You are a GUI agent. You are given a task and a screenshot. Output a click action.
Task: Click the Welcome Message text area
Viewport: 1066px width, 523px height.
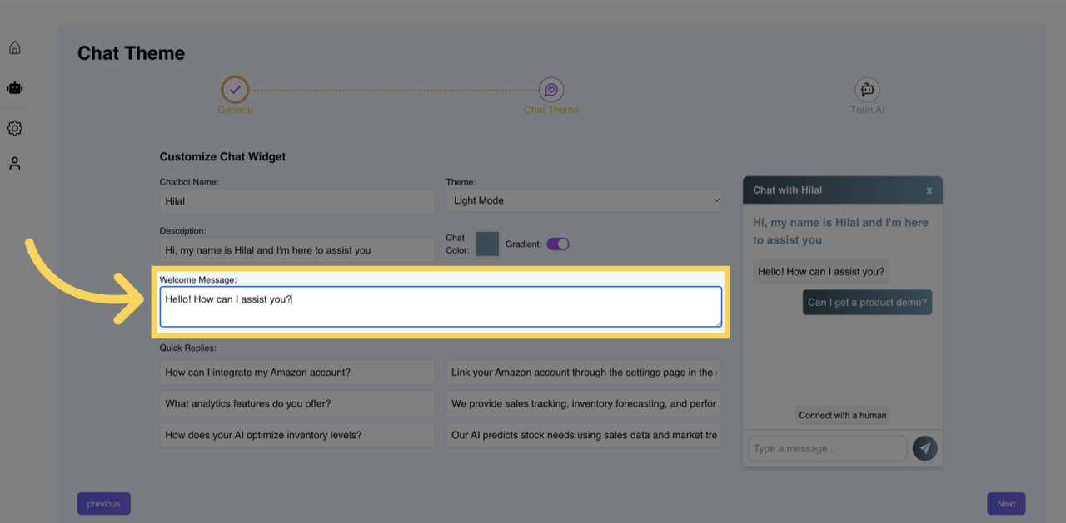(441, 307)
